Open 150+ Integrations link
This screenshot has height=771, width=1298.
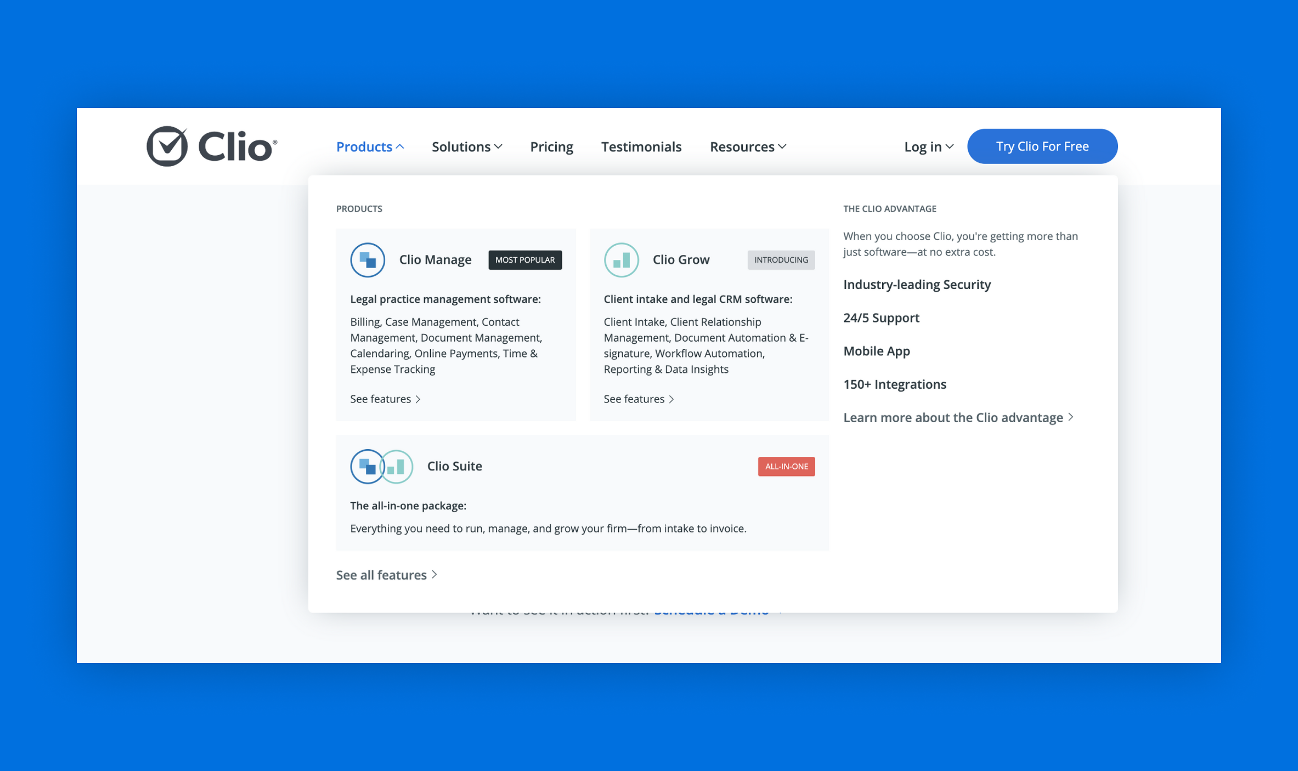coord(894,384)
